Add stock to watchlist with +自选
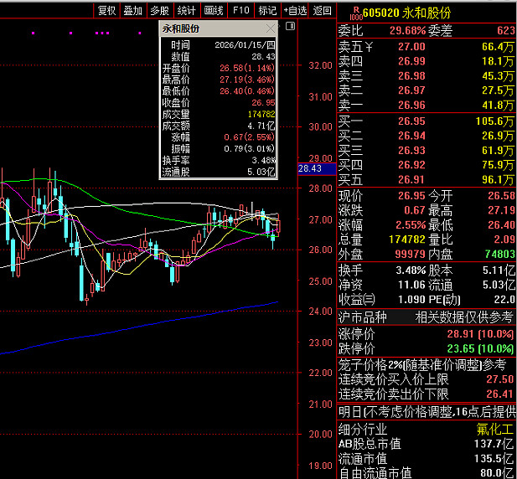Image resolution: width=517 pixels, height=479 pixels. tap(295, 11)
